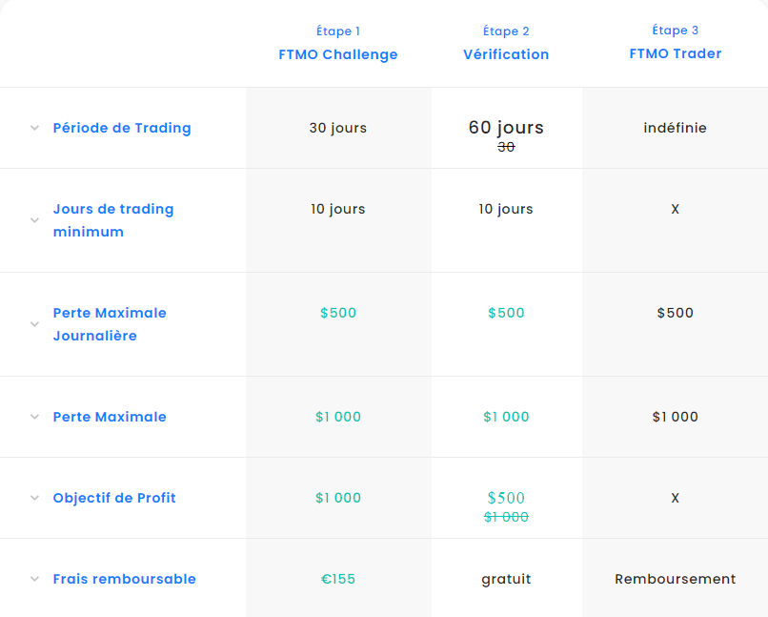Click the 60 jours value under Vérification
Screen dimensions: 768x617
click(x=506, y=128)
